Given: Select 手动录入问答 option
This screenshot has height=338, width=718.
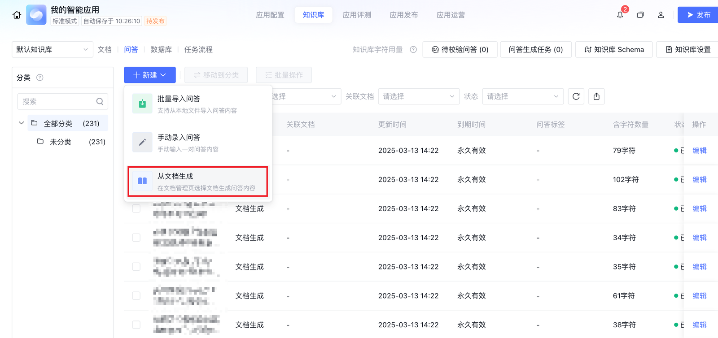Looking at the screenshot, I should point(198,143).
